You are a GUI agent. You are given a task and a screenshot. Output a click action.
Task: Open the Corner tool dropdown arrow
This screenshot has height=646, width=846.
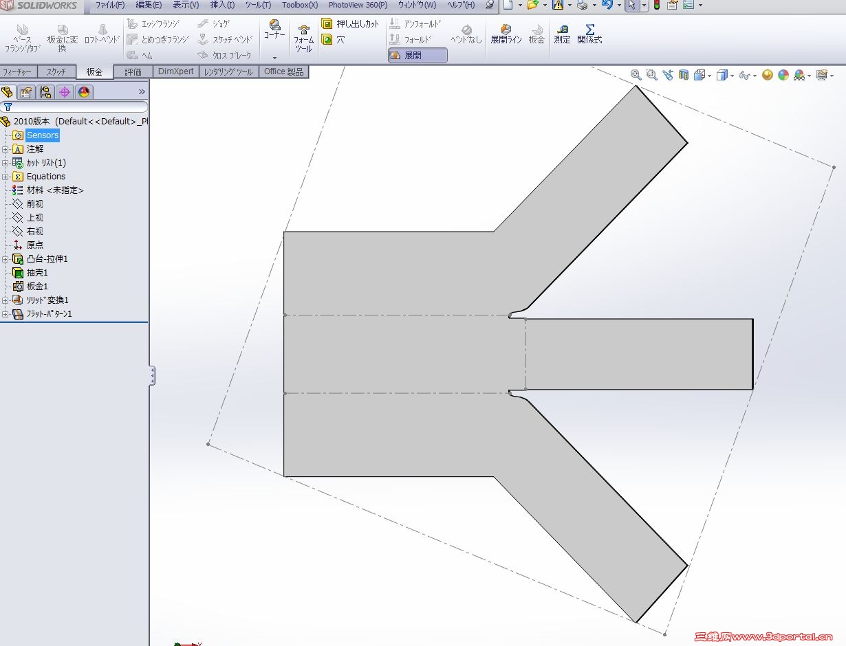[274, 58]
